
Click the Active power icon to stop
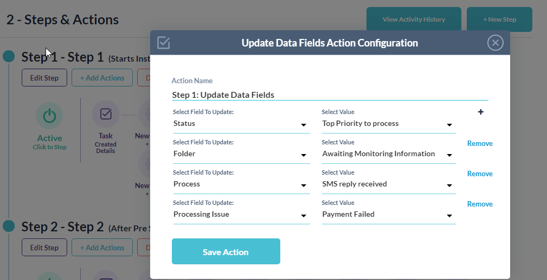coord(49,116)
